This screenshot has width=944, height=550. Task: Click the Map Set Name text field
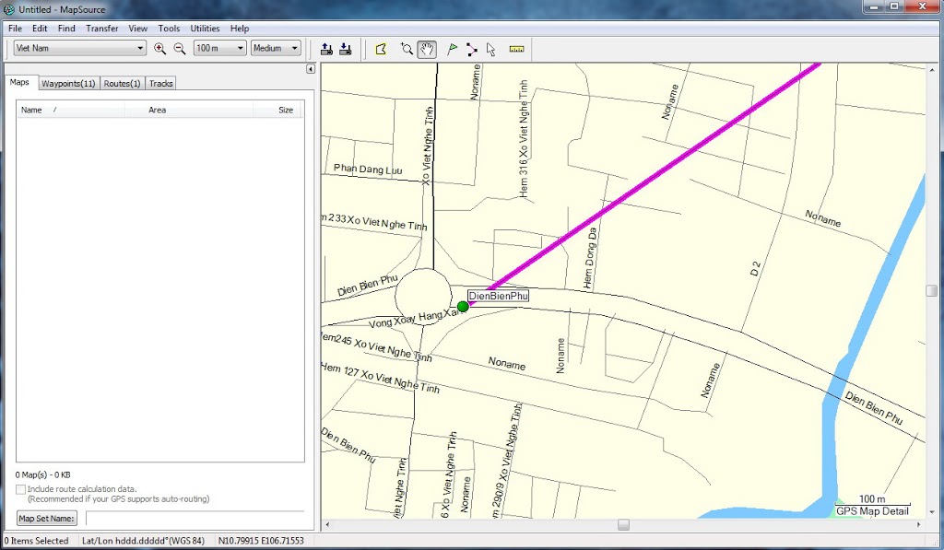tap(195, 518)
